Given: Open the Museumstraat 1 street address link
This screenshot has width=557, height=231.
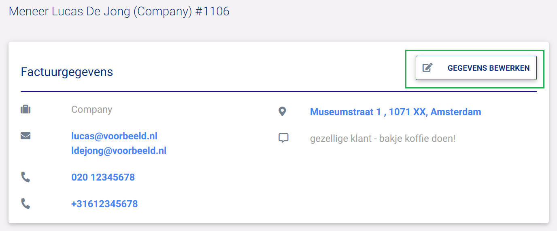Looking at the screenshot, I should [x=345, y=111].
